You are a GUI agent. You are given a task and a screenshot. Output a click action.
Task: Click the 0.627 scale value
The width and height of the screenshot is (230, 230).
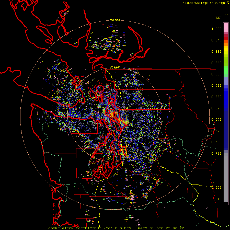point(216,108)
